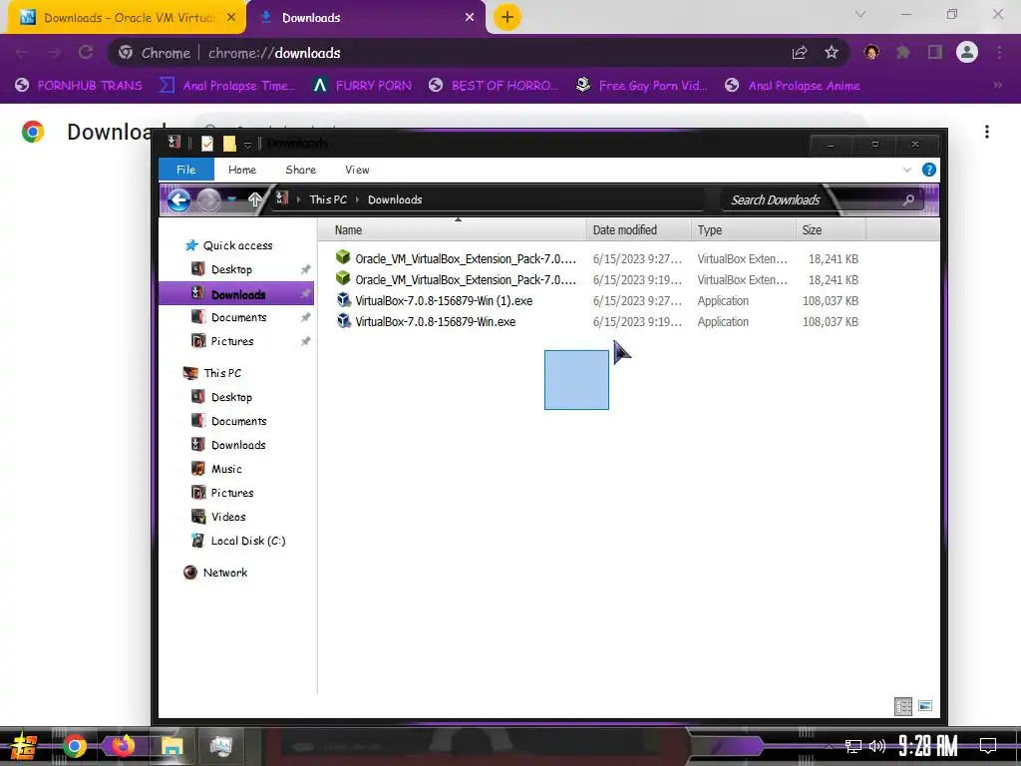Open Chrome's three-dot main menu

999,53
